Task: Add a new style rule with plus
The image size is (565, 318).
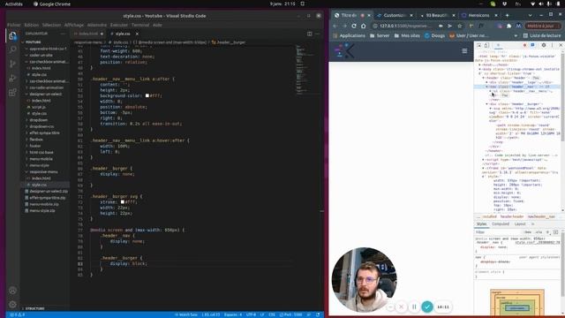Action: pyautogui.click(x=547, y=232)
